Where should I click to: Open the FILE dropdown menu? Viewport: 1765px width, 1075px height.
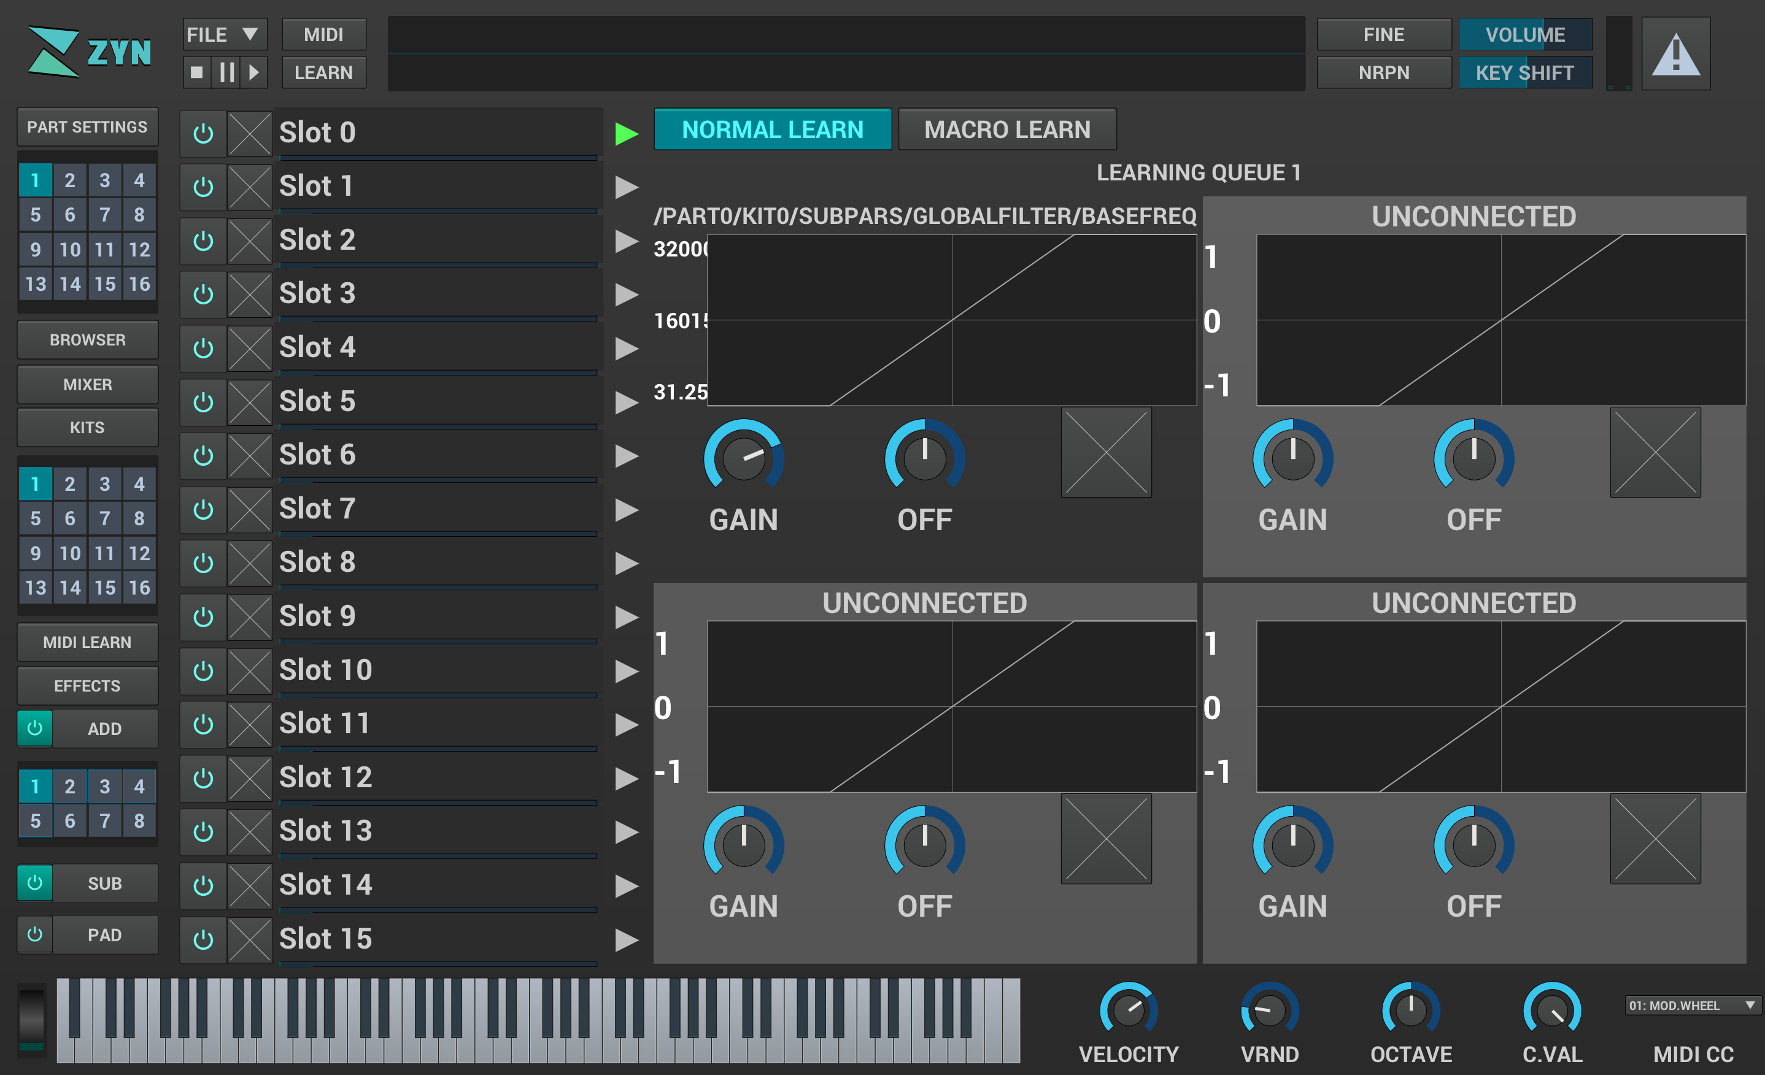click(225, 34)
